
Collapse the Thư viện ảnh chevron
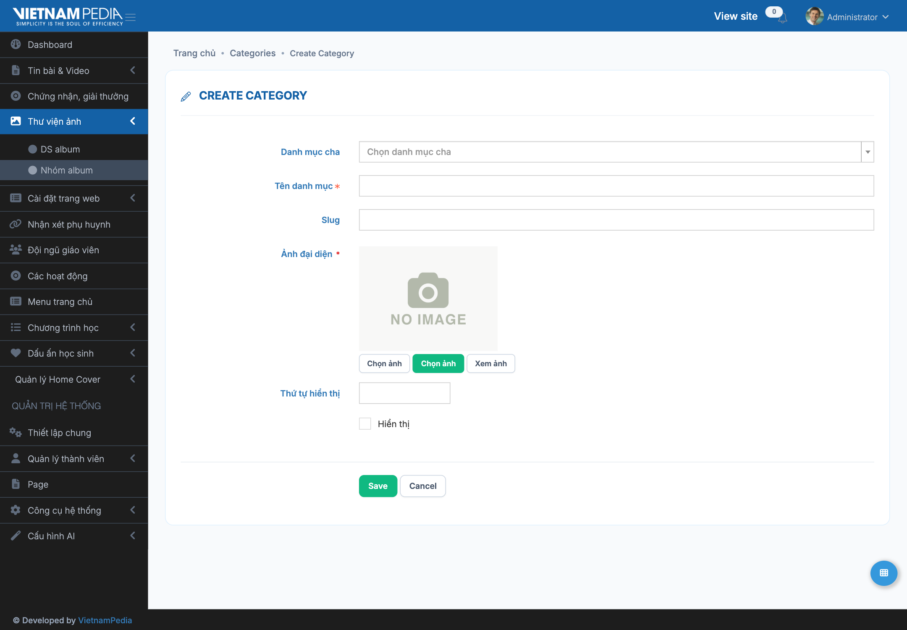133,121
